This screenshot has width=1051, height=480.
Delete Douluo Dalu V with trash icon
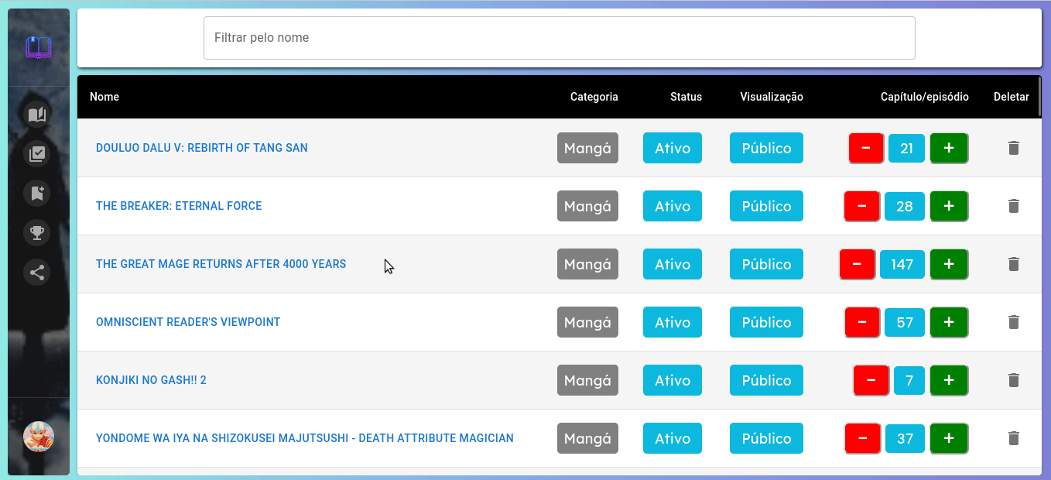[x=1014, y=148]
